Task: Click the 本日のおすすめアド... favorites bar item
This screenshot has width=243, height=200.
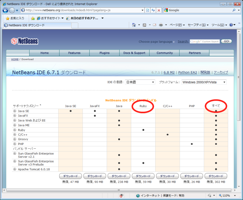Action: (82, 18)
